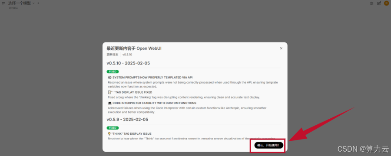Expand the 选择一个模型 model dropdown
Screen dimensions: 391x156
[x=21, y=3]
